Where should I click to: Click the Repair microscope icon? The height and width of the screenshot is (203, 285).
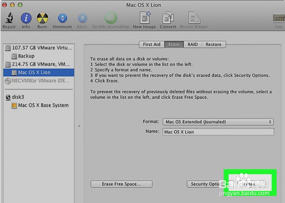tap(9, 18)
